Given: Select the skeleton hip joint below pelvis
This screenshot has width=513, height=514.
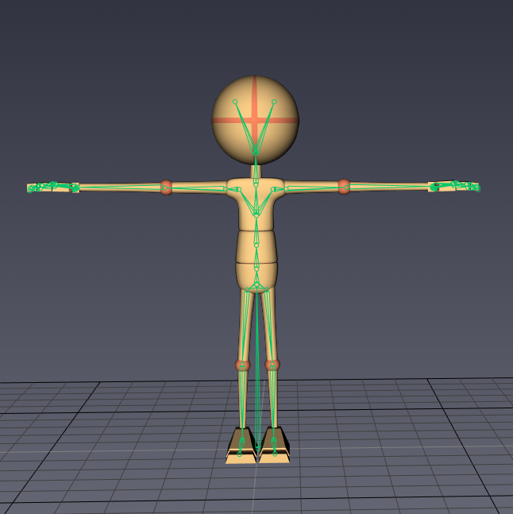Looking at the screenshot, I should pyautogui.click(x=256, y=285).
